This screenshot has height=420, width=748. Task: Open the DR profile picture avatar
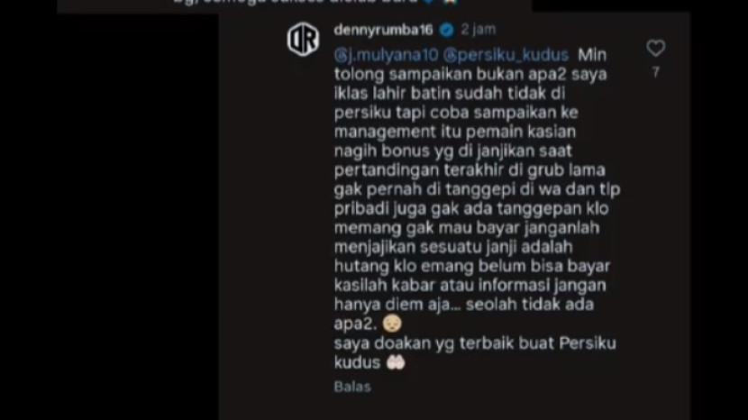point(304,39)
